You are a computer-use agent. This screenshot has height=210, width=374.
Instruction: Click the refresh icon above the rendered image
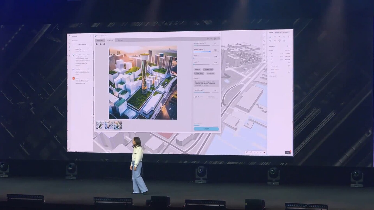click(104, 44)
